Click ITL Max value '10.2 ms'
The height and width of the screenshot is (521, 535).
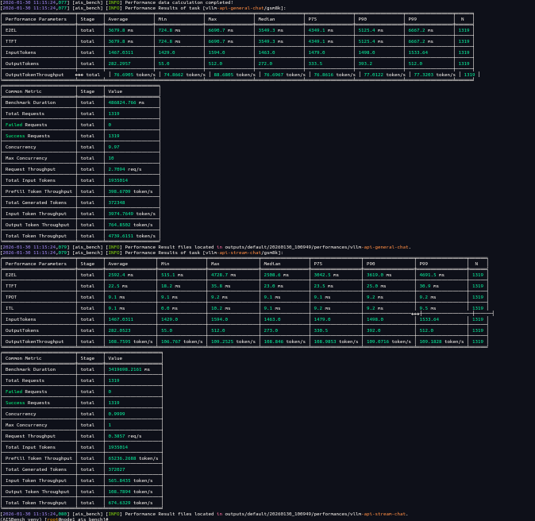coord(221,308)
